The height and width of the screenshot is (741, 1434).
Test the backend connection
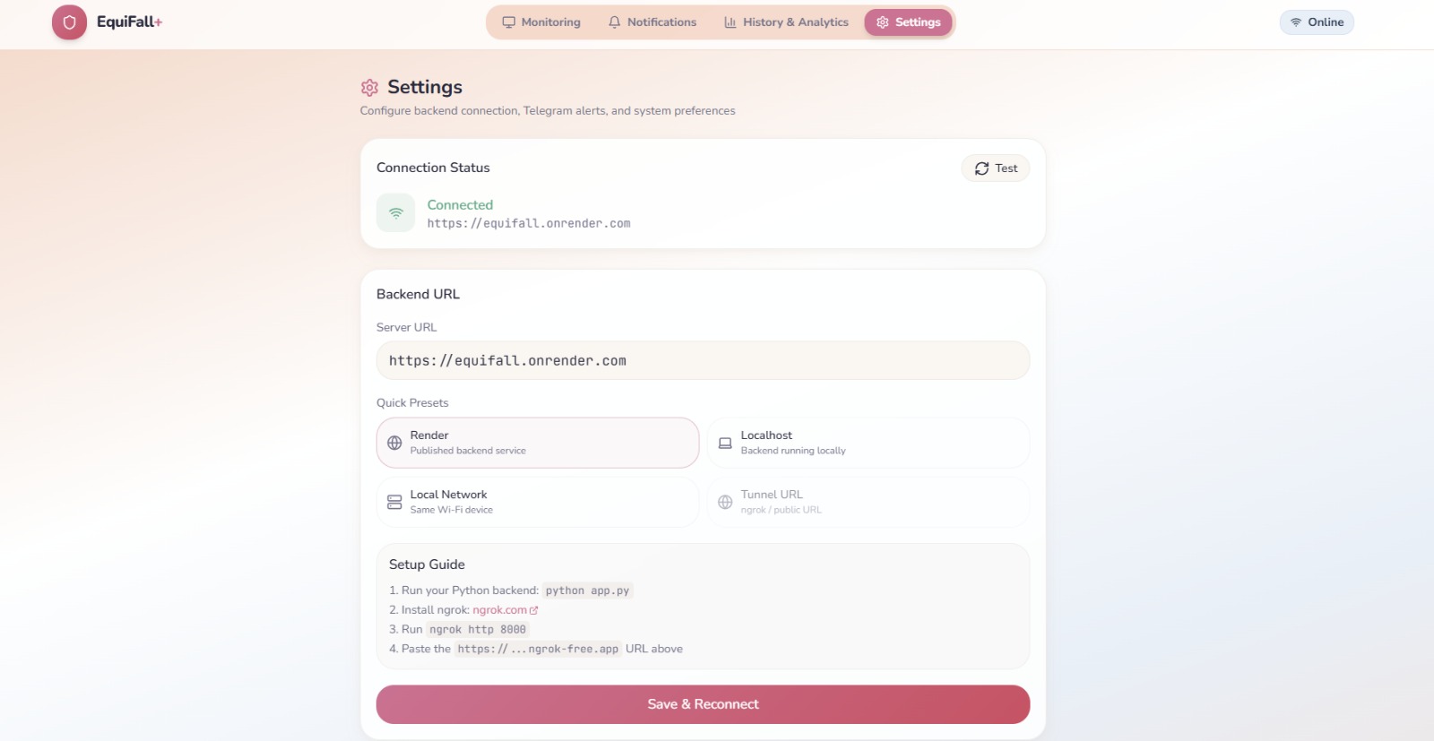point(996,168)
